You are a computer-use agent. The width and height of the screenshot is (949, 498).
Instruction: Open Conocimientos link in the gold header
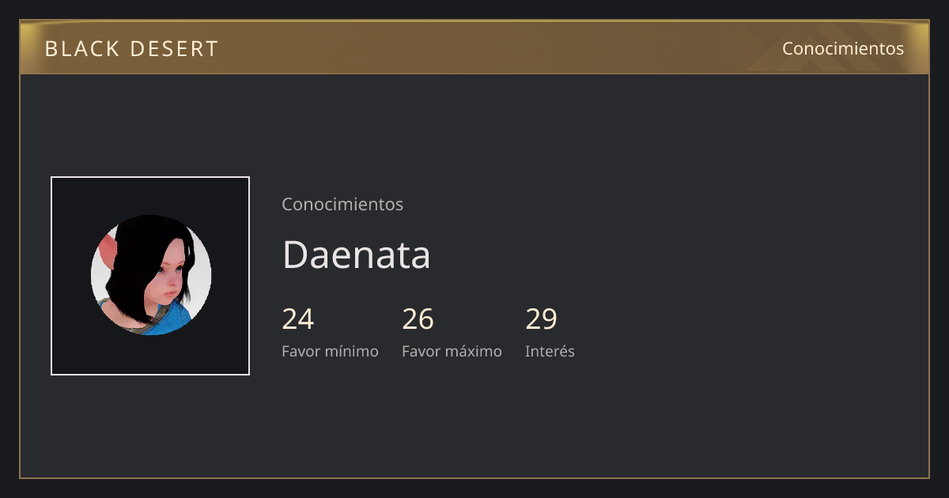click(843, 48)
